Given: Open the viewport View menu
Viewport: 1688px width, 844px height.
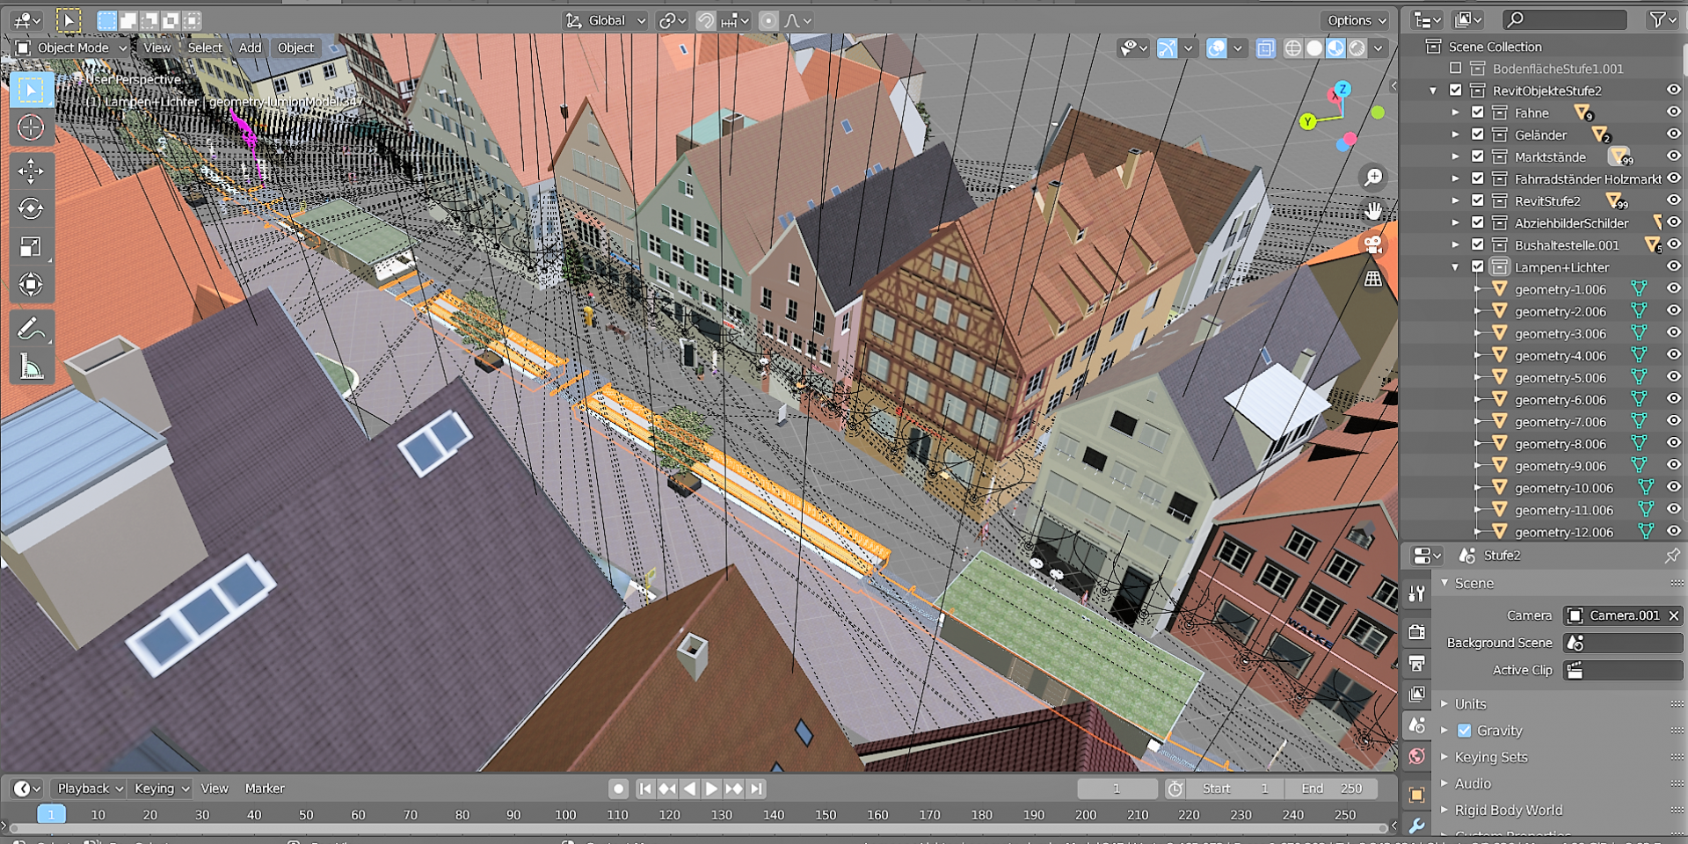Looking at the screenshot, I should click(x=157, y=47).
